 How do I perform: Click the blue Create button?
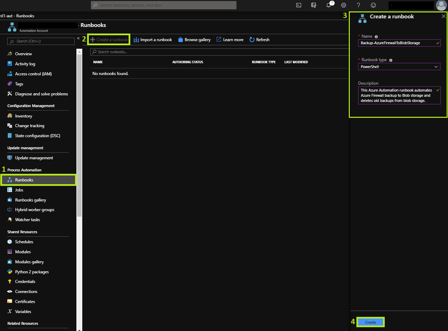pos(370,322)
